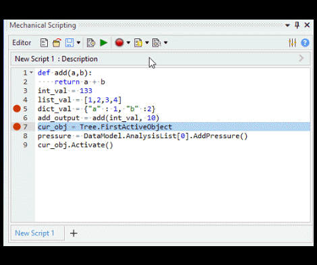Expand the description panel chevron
The image size is (317, 265).
pyautogui.click(x=301, y=59)
